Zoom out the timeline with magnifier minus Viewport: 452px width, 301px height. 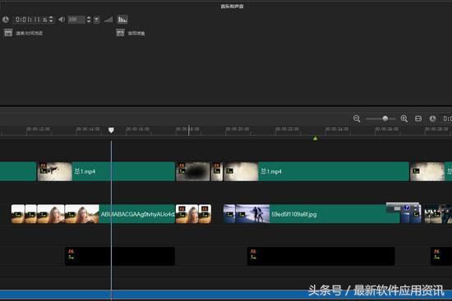(357, 119)
